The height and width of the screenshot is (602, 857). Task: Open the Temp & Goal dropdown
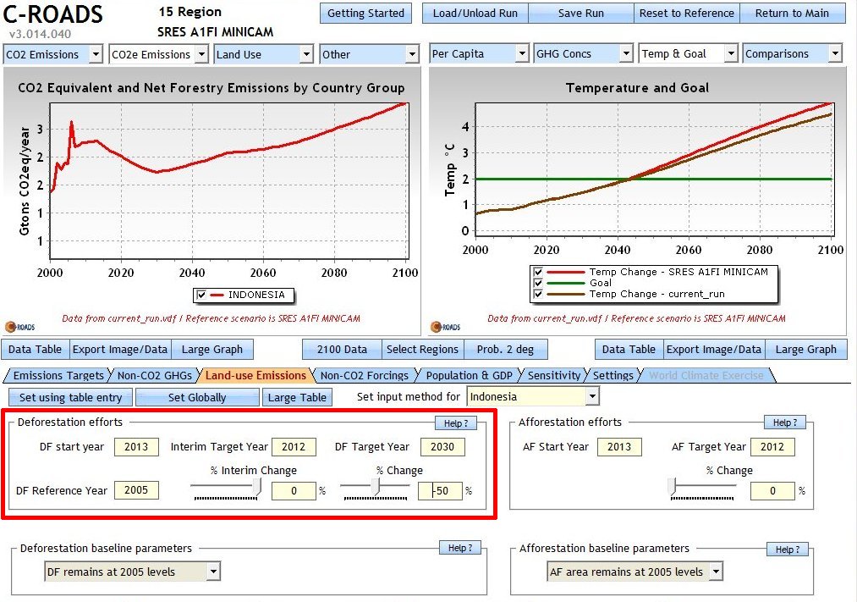coord(689,53)
